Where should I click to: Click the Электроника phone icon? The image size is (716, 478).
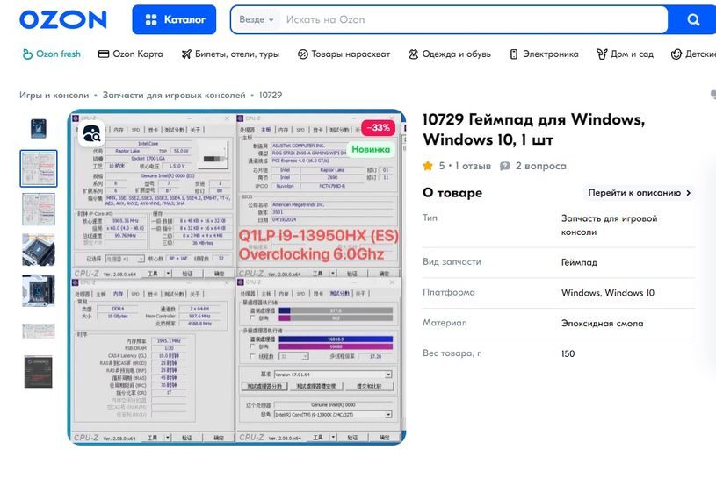[513, 54]
